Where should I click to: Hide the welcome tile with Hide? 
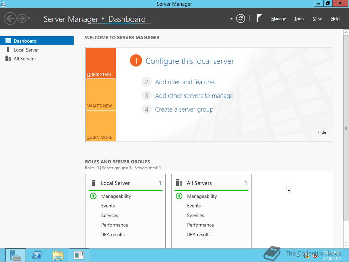click(322, 132)
